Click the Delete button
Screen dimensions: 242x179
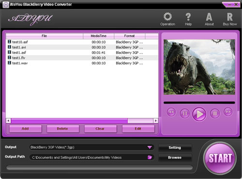point(63,129)
